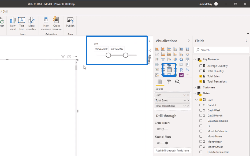Screen dimensions: 250x156
Task: Collapse the Dates table
Action: coord(195,93)
